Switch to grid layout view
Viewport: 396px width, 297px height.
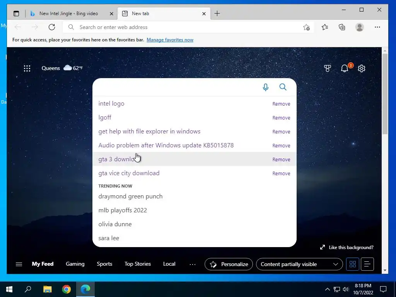(x=353, y=264)
